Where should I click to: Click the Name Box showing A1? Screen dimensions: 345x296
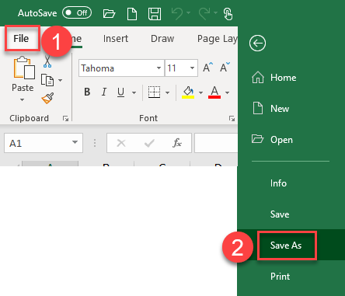44,143
